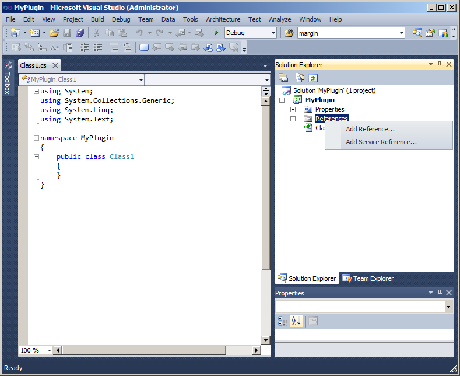Select the MyPlugin project node
This screenshot has height=376, width=460.
(319, 100)
